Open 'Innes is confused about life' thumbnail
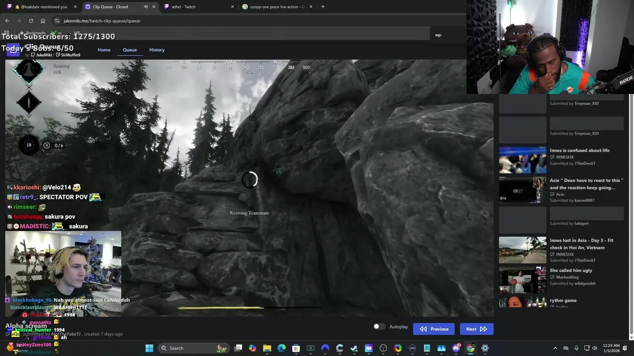The width and height of the screenshot is (634, 356). [523, 160]
